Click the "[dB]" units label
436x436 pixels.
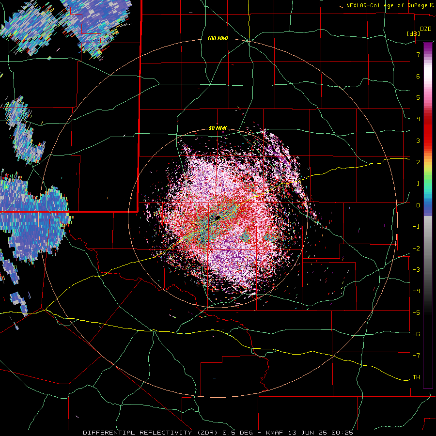point(414,33)
